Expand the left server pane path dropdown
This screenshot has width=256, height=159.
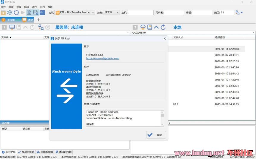[x=128, y=33]
